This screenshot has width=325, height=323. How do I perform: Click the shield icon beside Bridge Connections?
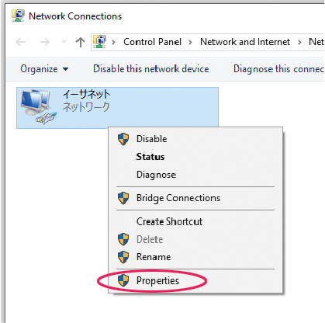(x=123, y=198)
